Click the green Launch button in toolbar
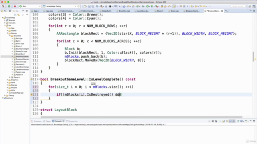The image size is (257, 144). [9, 6]
